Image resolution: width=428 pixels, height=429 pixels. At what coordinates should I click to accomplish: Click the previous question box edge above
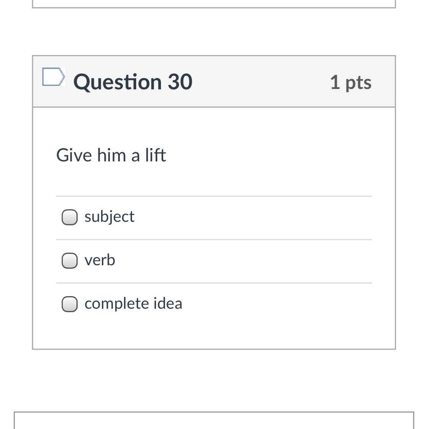coord(214,6)
